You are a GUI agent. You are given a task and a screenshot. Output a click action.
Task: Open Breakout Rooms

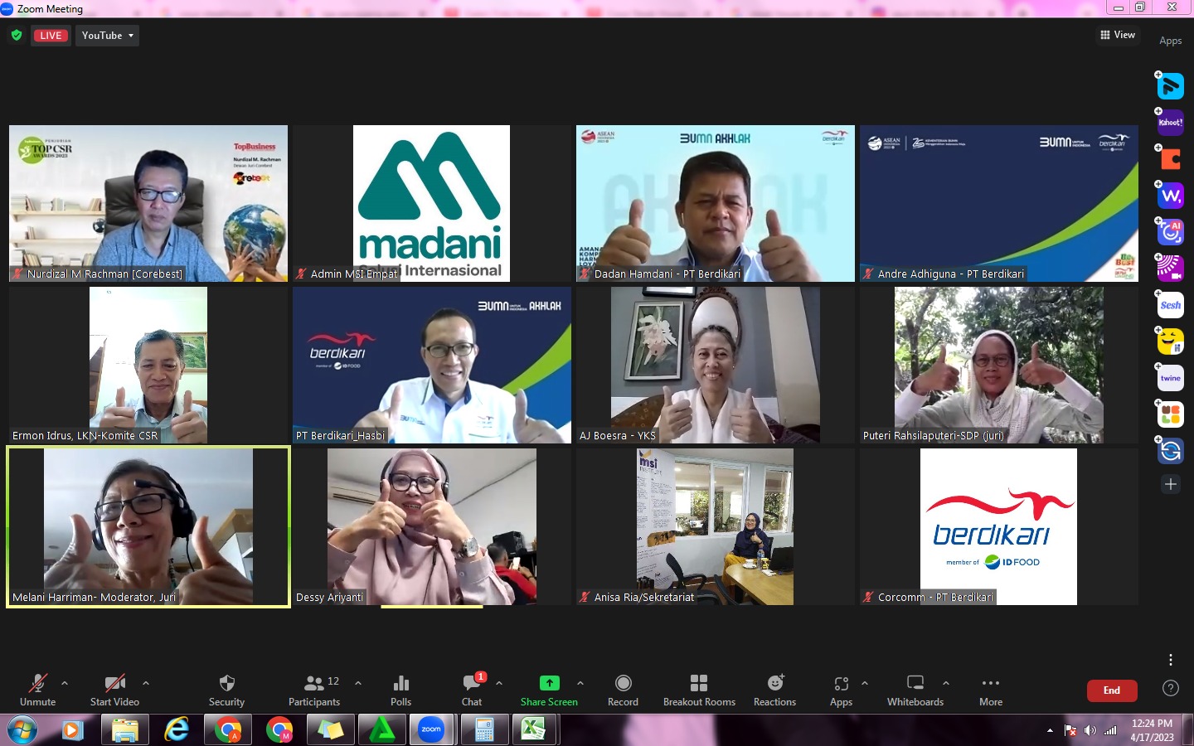pyautogui.click(x=699, y=690)
